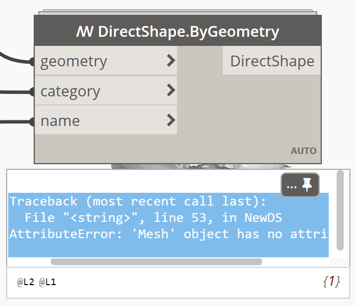The width and height of the screenshot is (356, 306).
Task: Click the horizontal scrollbar under the traceback
Action: [156, 262]
